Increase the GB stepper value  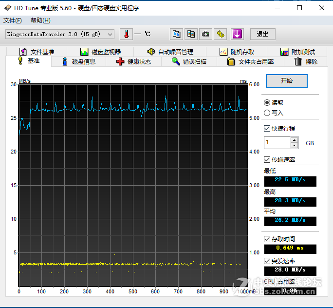click(x=294, y=140)
